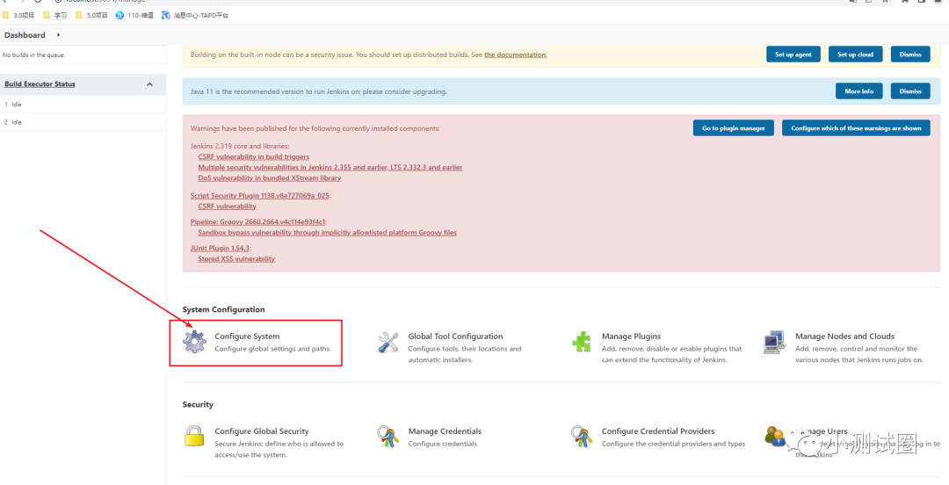This screenshot has height=485, width=949.
Task: Open Script Security Plugin 1138 link
Action: pos(260,196)
